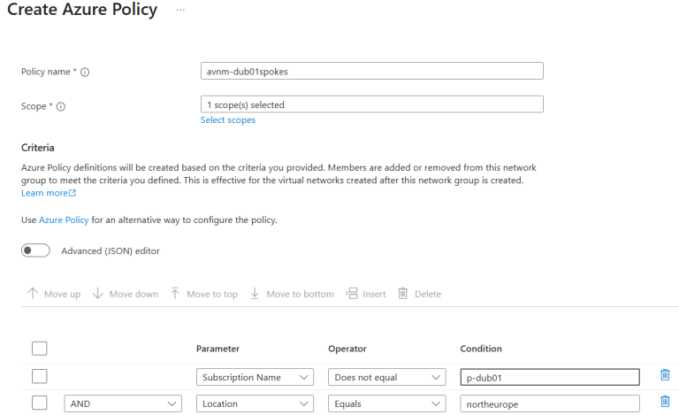Click the Delete label in toolbar
Screen dimensions: 679x415
[428, 294]
